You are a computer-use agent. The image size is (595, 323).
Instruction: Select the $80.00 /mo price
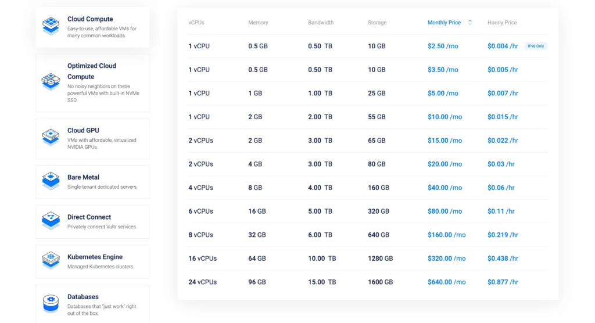pos(445,211)
